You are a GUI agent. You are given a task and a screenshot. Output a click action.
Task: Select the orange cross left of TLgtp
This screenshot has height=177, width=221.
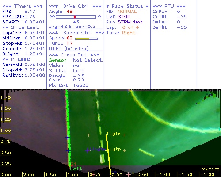point(88,135)
